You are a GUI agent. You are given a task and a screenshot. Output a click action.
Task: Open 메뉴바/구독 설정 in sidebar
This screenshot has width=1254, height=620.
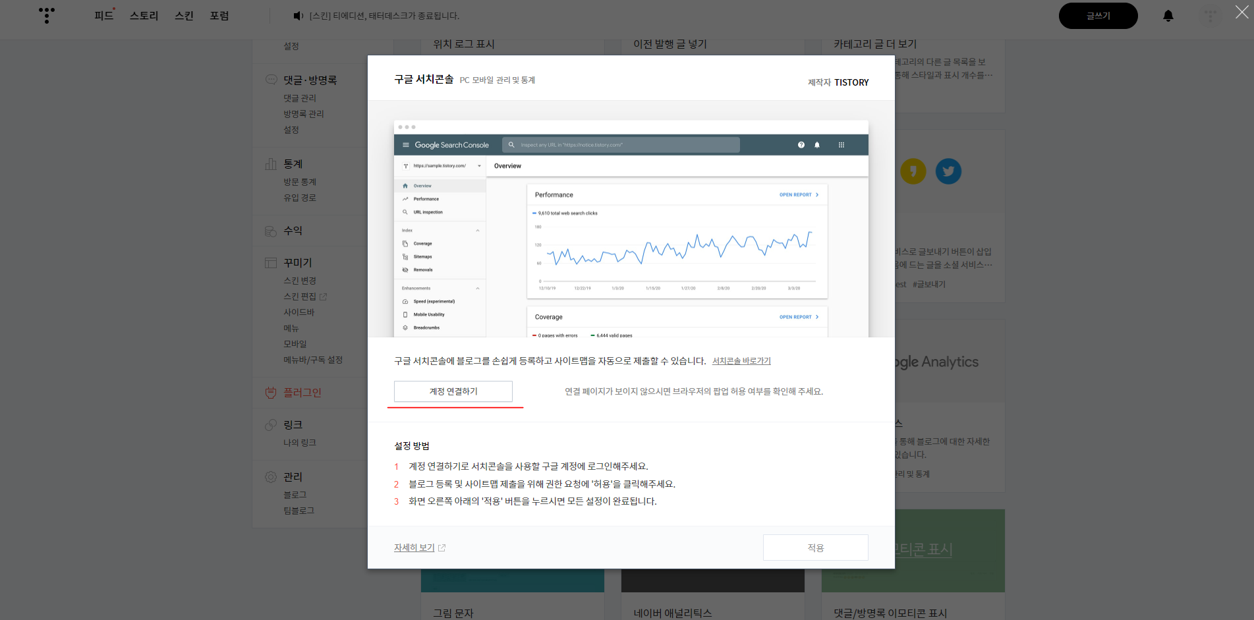[x=313, y=360]
